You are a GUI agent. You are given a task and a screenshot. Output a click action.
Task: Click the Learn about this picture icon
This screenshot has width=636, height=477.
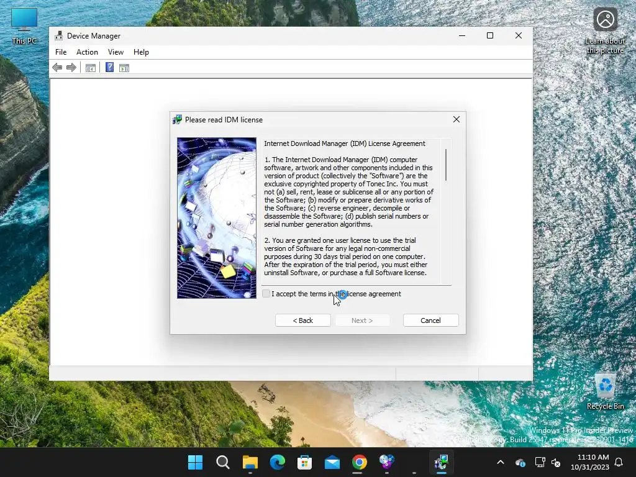(x=605, y=31)
